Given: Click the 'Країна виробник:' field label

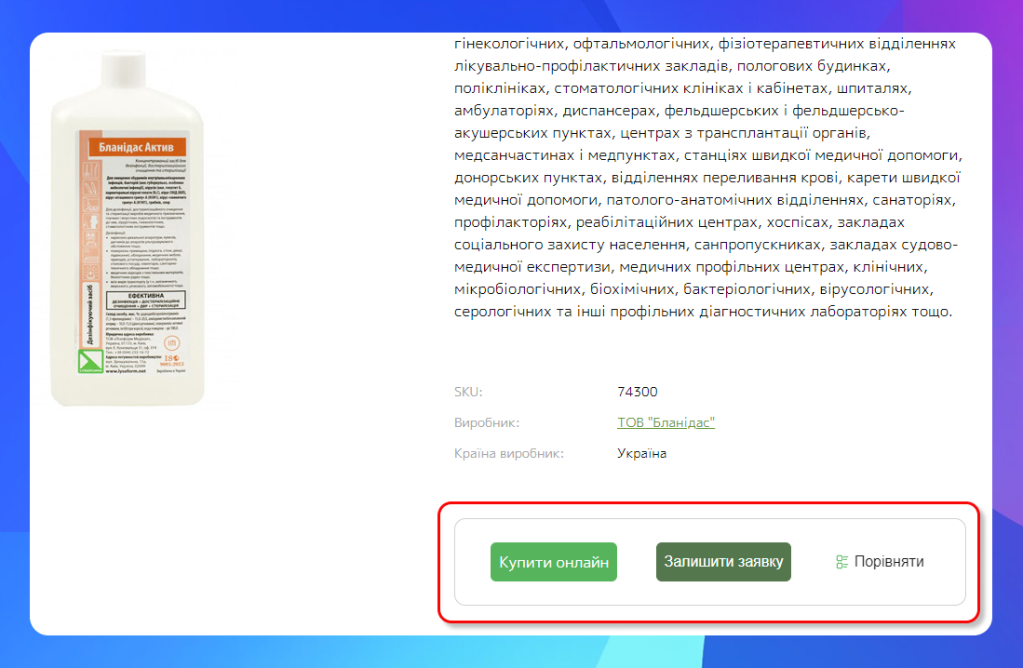Looking at the screenshot, I should [509, 453].
